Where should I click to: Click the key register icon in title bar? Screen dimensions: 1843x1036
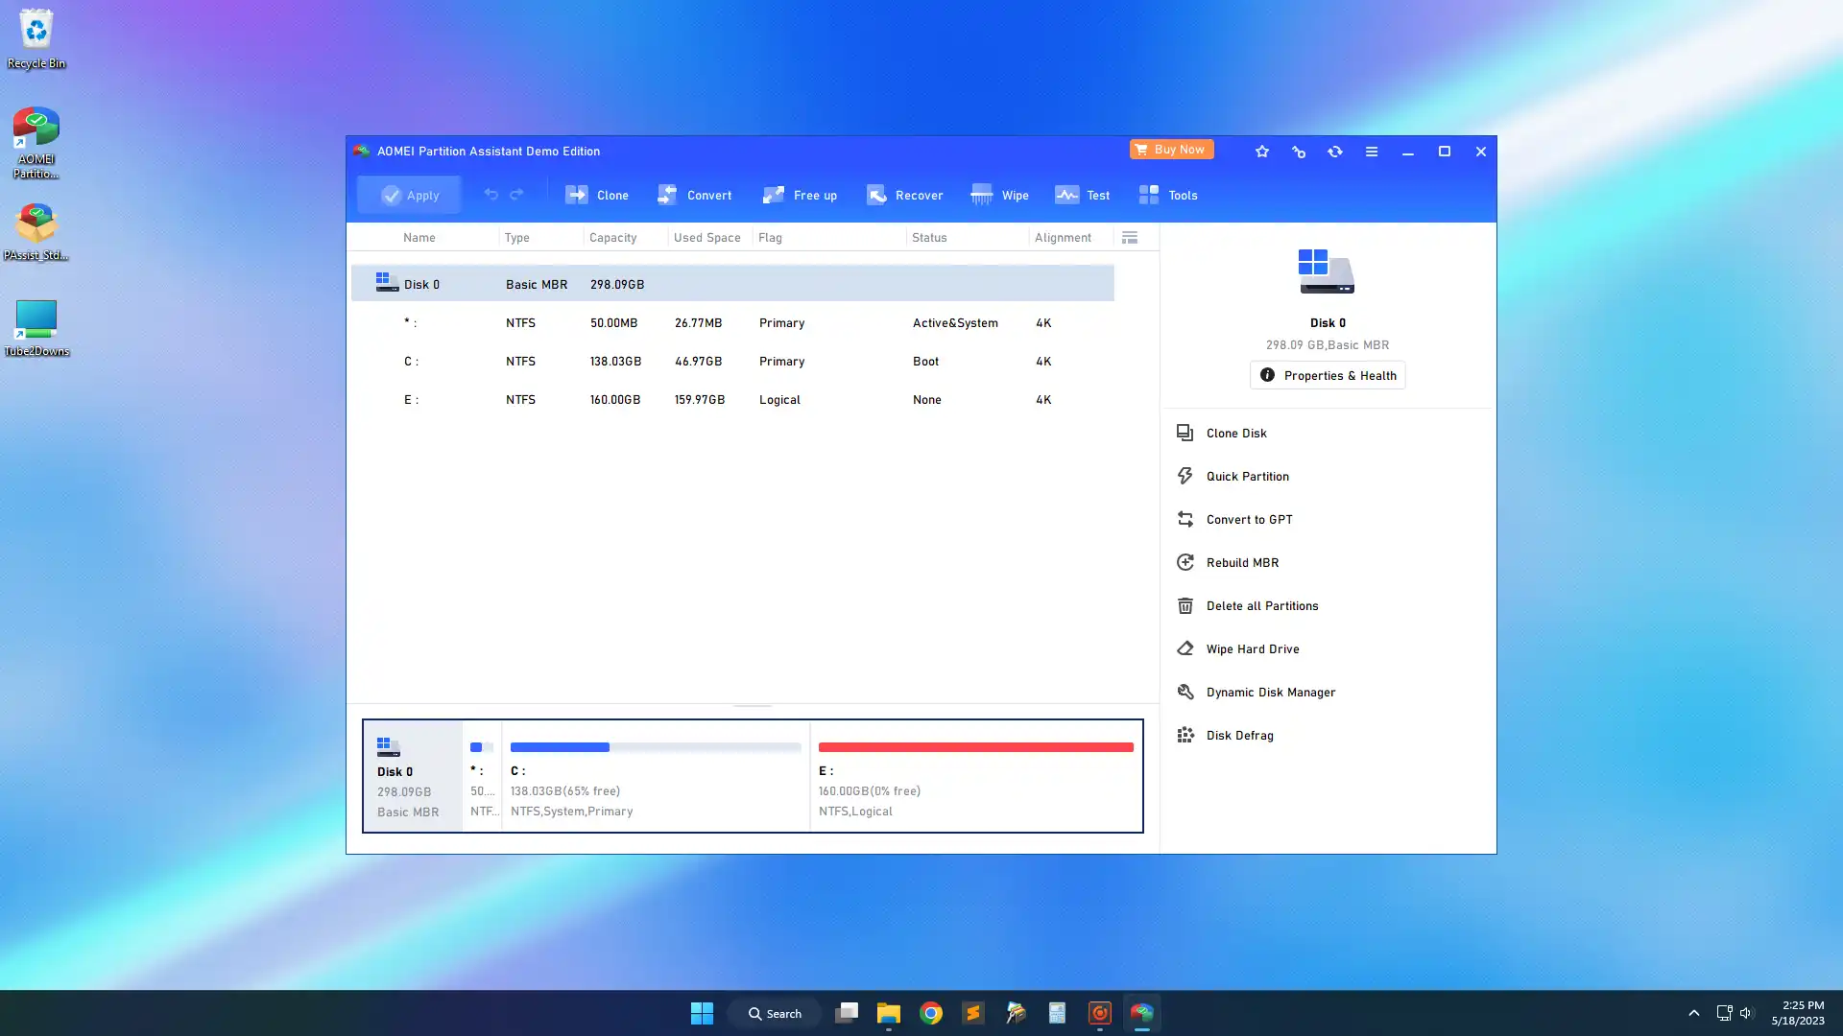(1299, 152)
